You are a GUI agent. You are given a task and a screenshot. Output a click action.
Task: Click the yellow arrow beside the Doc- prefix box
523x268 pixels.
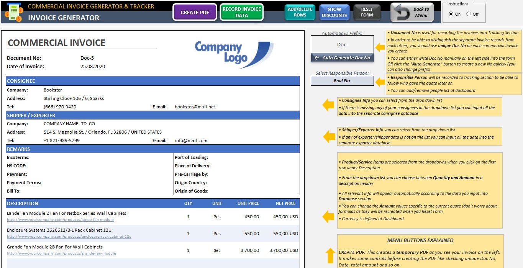click(379, 47)
